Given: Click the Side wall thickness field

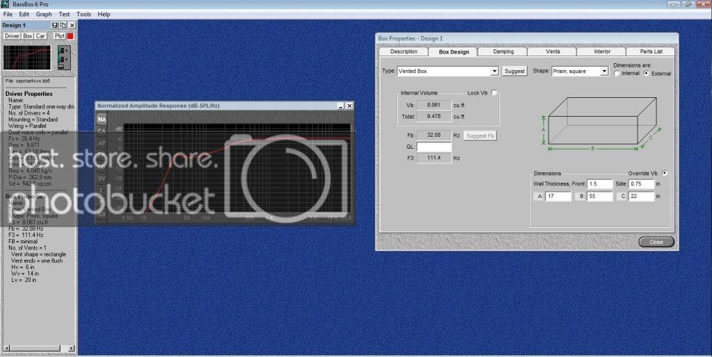Looking at the screenshot, I should (x=642, y=184).
